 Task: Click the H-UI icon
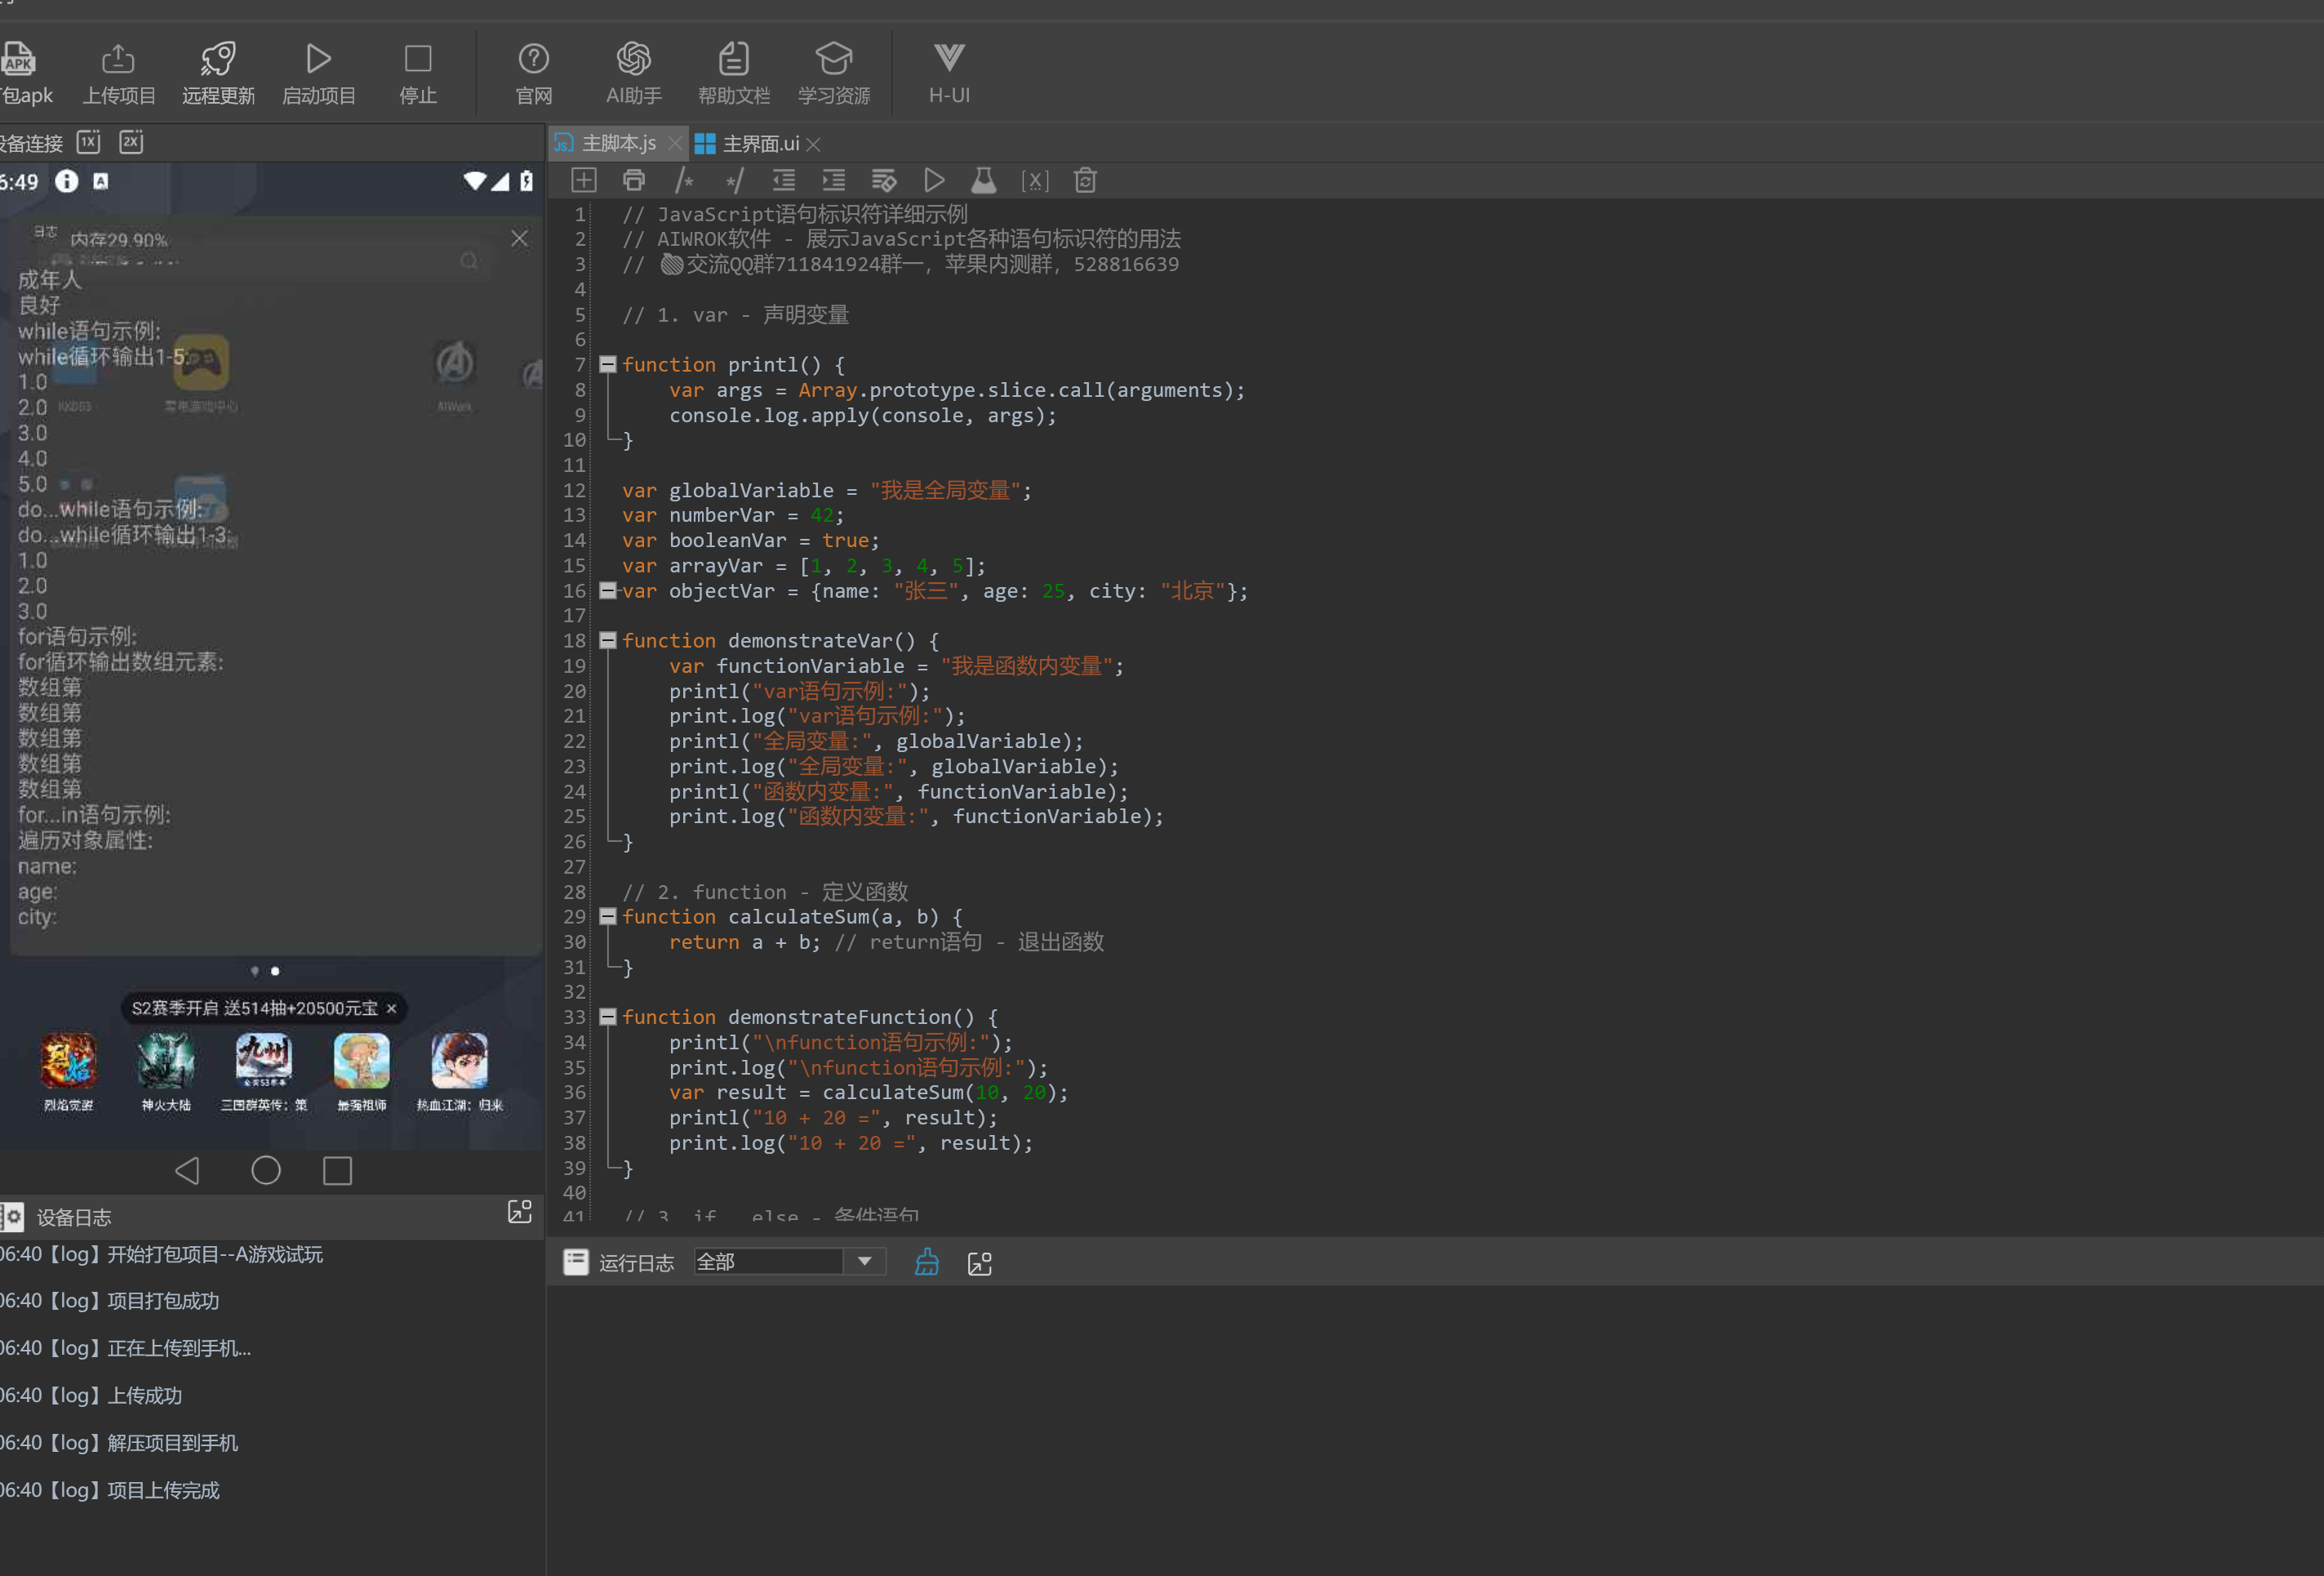click(x=948, y=60)
